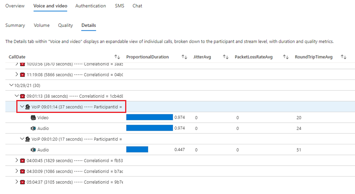Expand the 04:30:09 call row
Image resolution: width=355 pixels, height=194 pixels.
pyautogui.click(x=17, y=171)
